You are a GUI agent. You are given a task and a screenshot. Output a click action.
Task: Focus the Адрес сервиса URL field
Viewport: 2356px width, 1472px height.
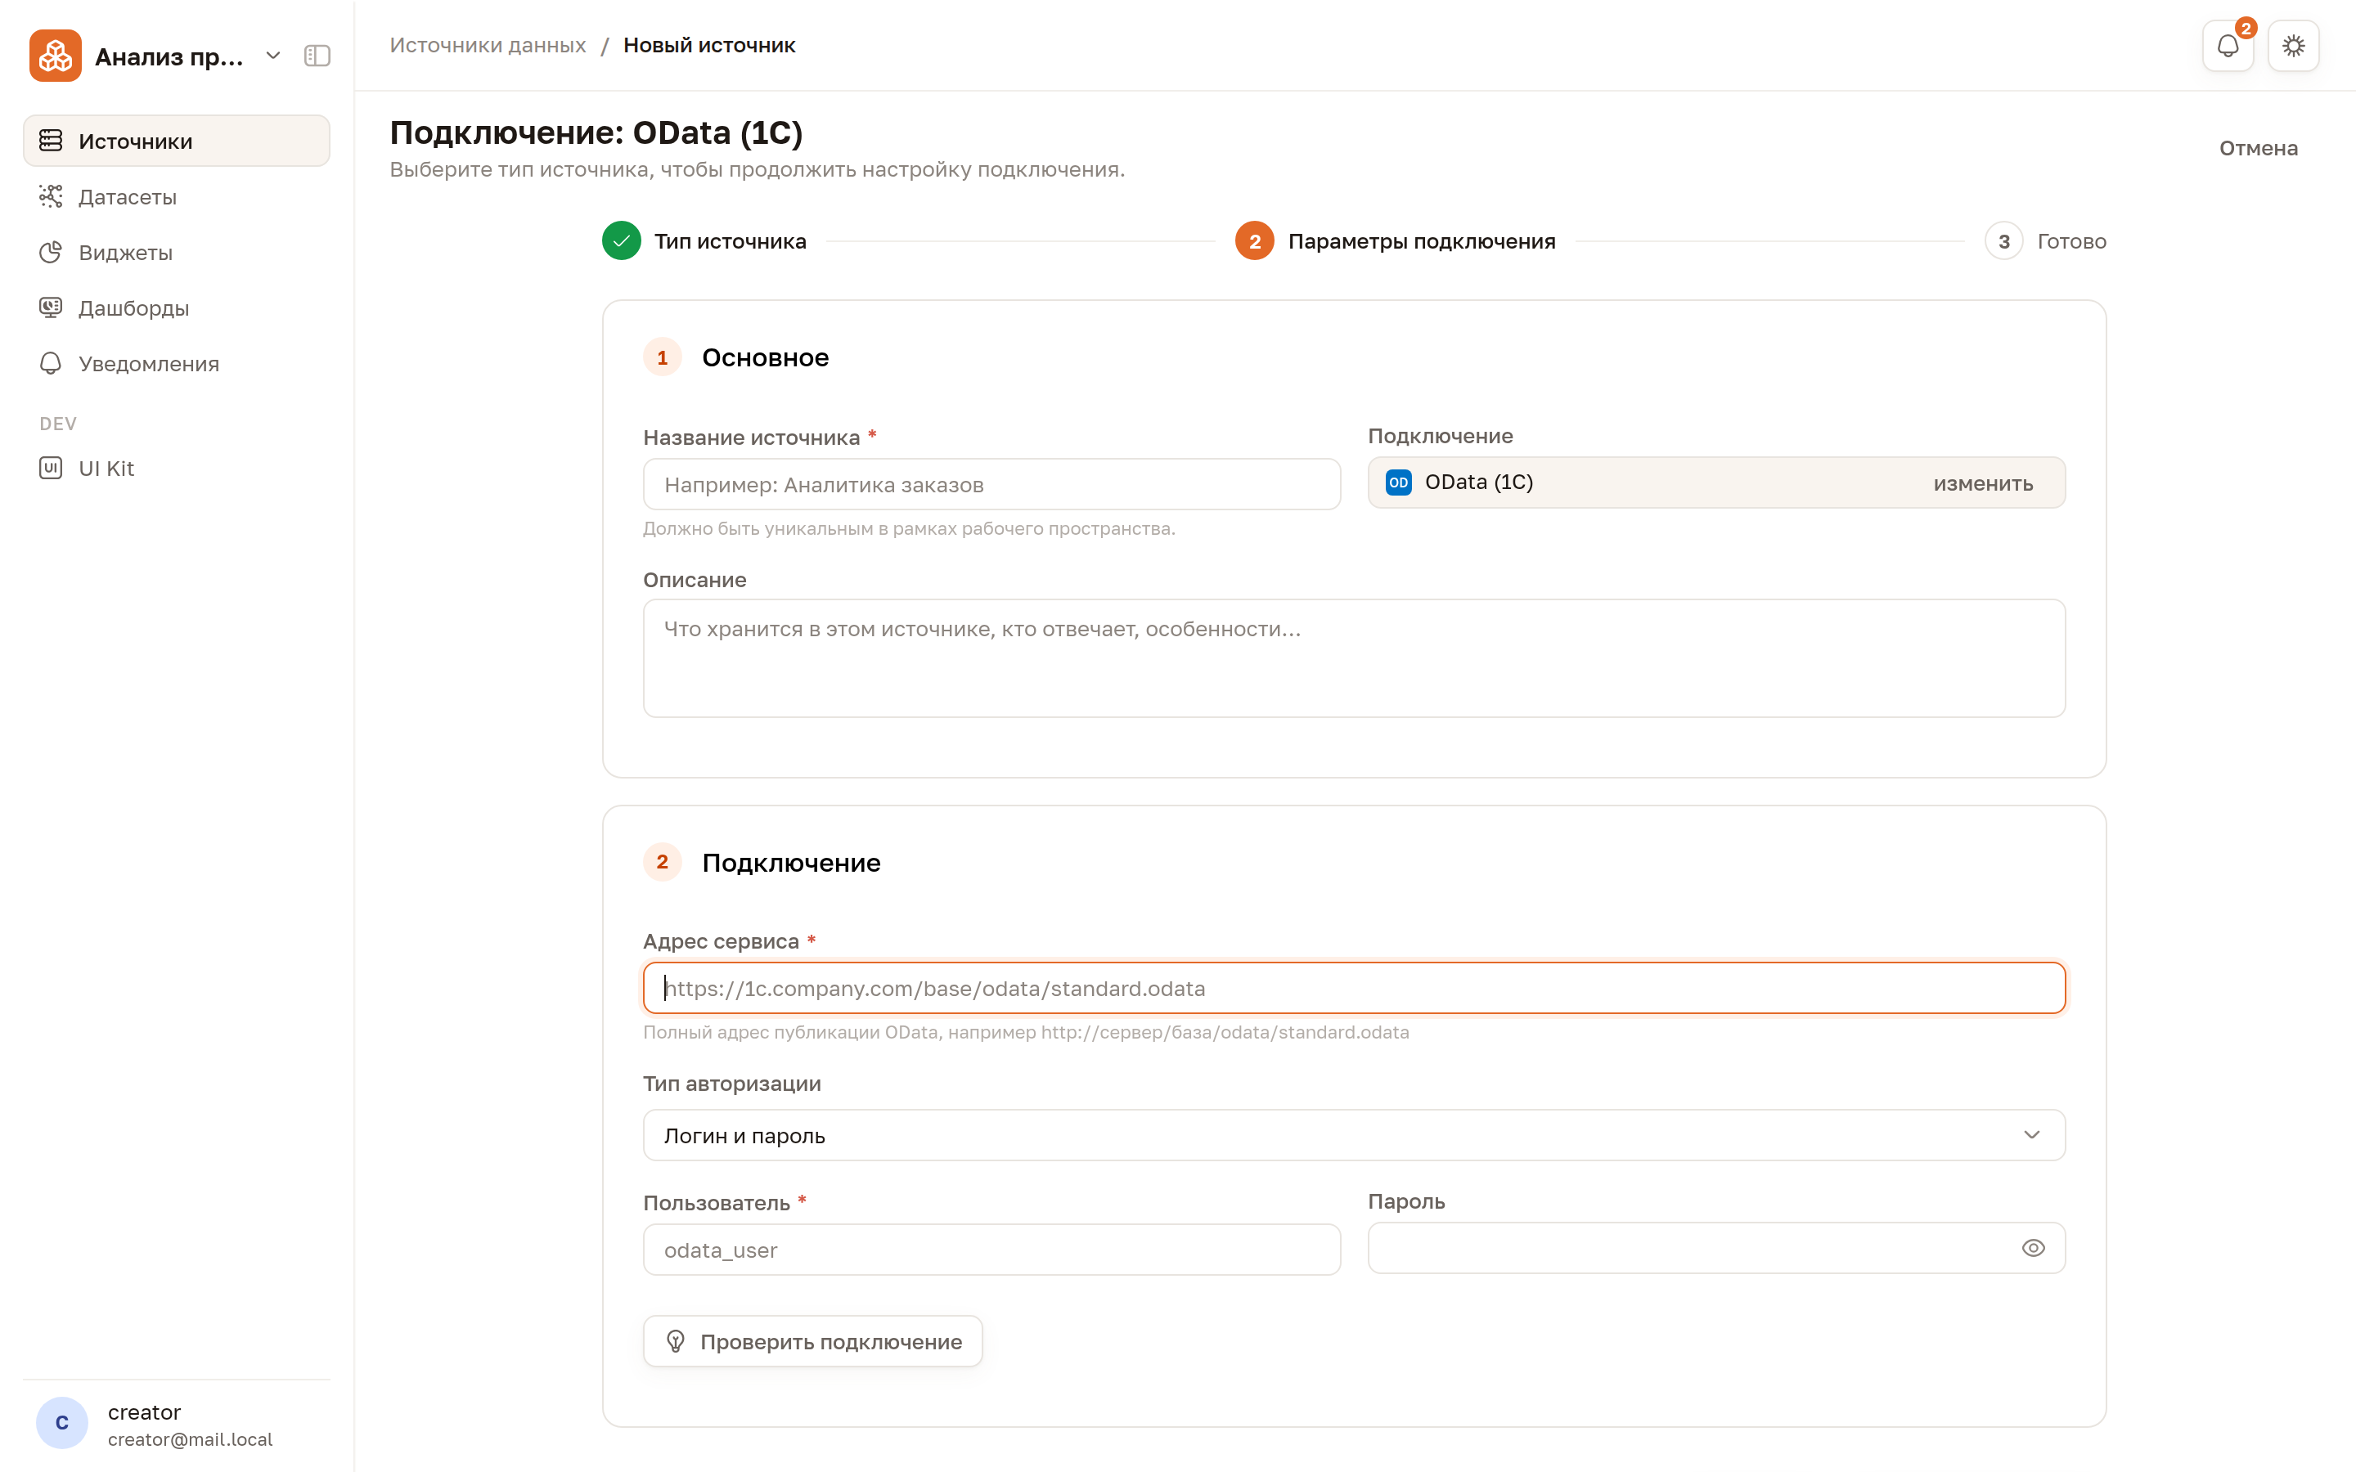[x=1354, y=988]
